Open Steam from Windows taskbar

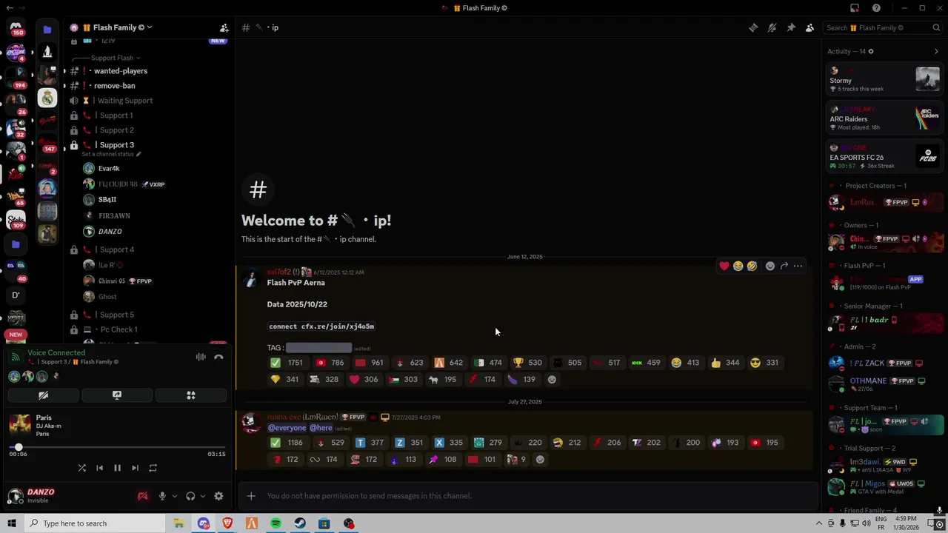300,523
